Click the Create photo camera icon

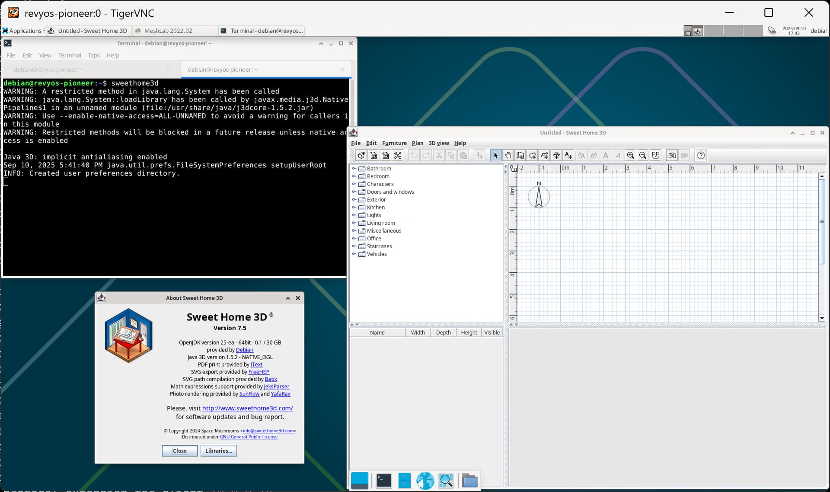(672, 156)
